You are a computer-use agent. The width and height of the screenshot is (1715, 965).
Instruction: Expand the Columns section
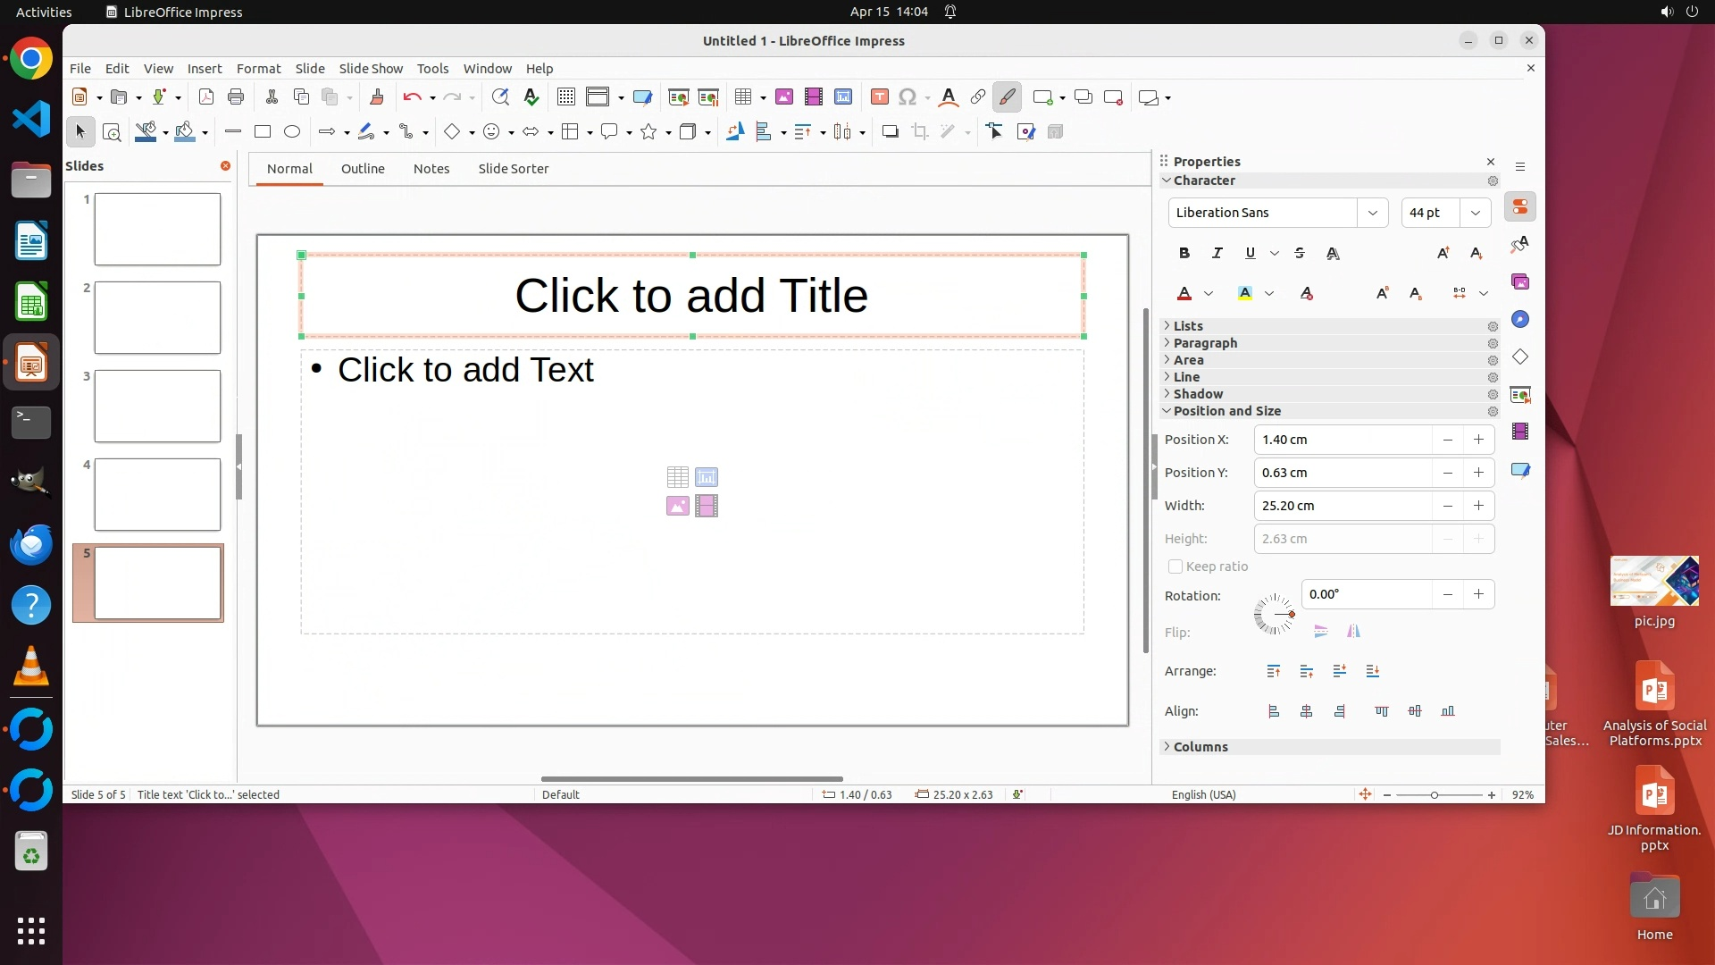pos(1200,747)
